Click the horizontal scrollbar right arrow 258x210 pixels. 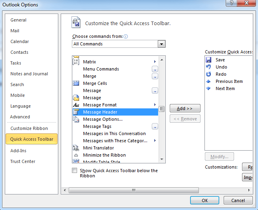point(249,190)
